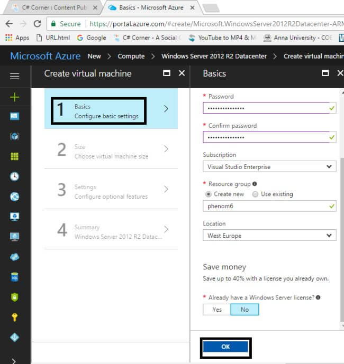344x364 pixels.
Task: Open Anna University bookmark
Action: (298, 38)
